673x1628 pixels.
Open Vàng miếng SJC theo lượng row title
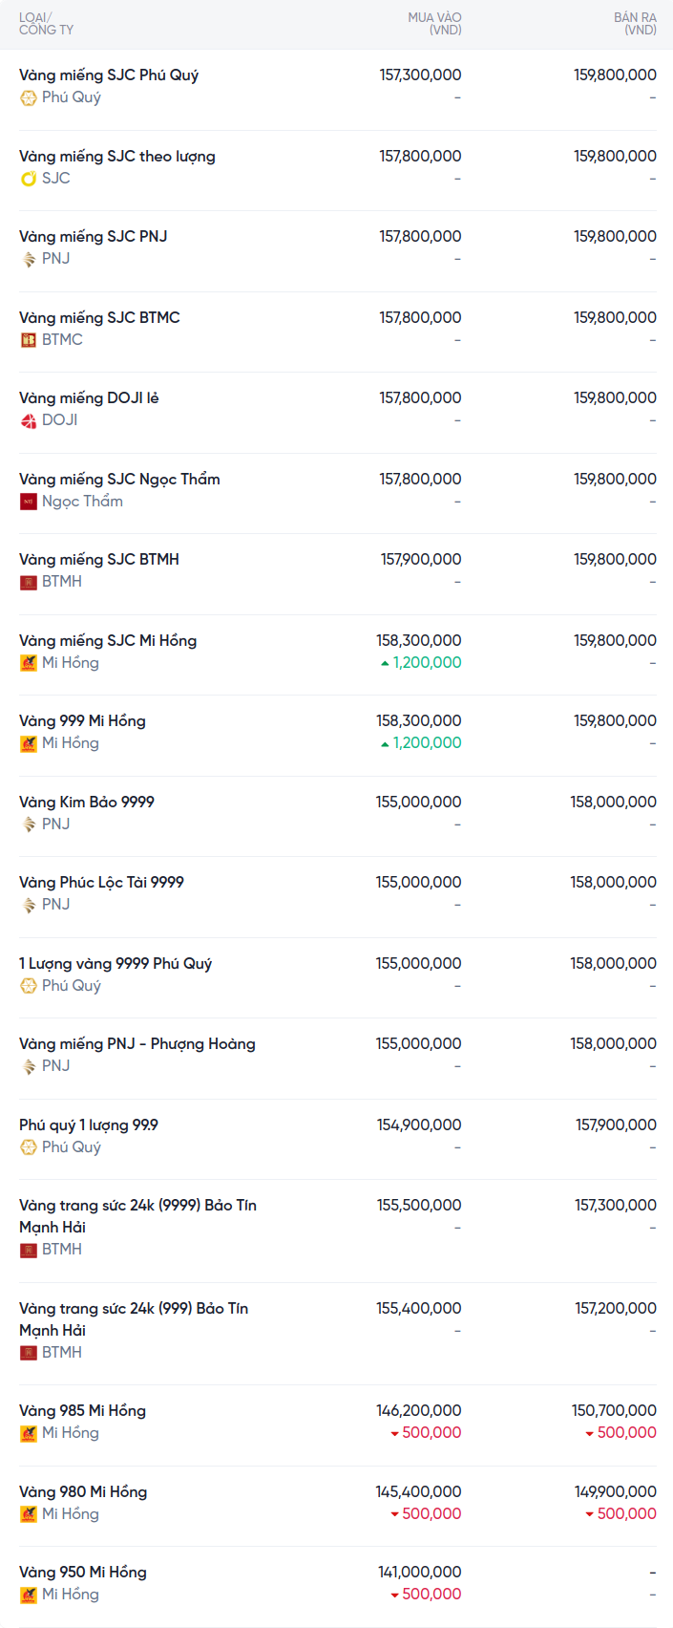(x=117, y=156)
